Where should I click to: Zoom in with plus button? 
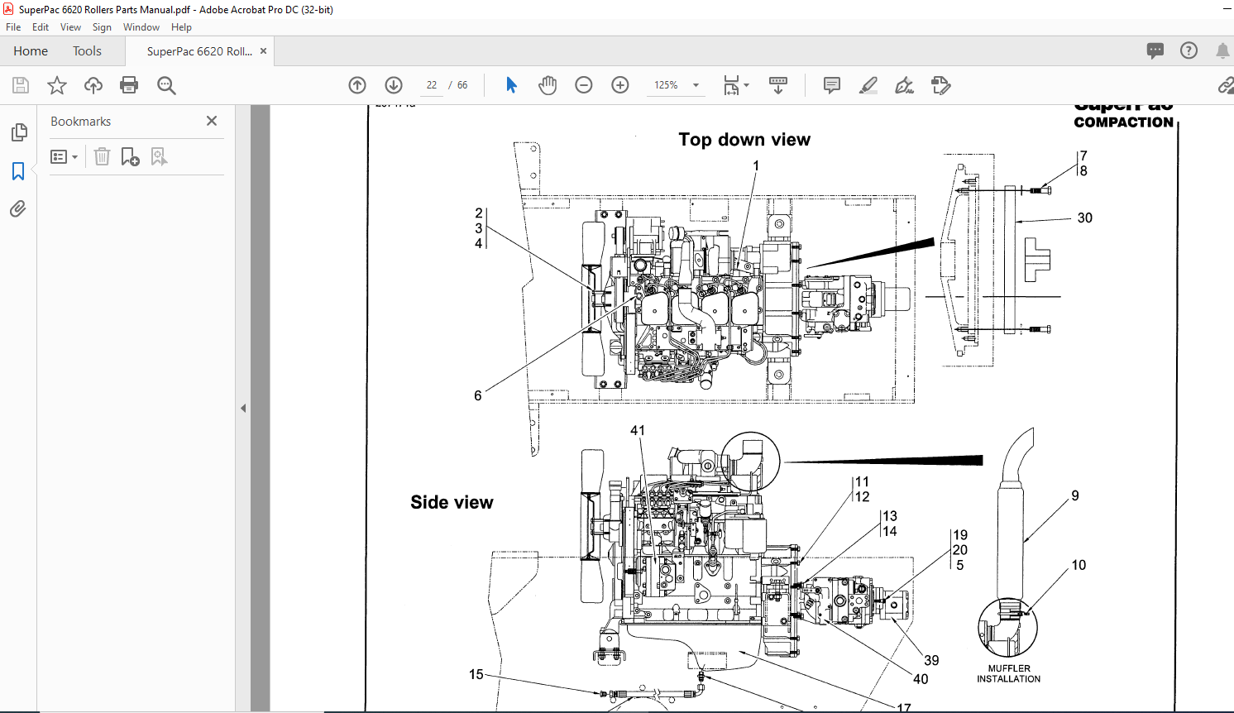pos(620,85)
